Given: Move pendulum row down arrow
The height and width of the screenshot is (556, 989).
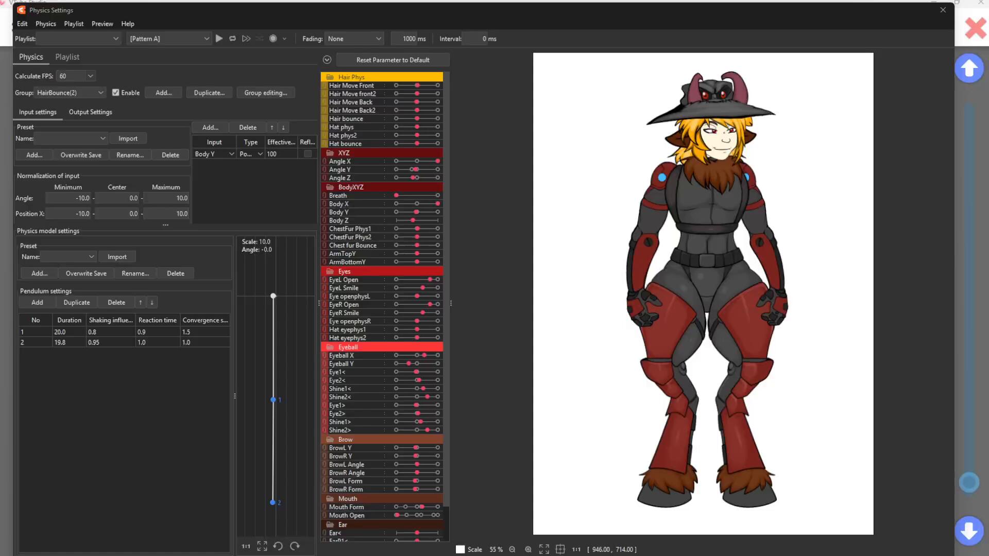Looking at the screenshot, I should coord(152,302).
